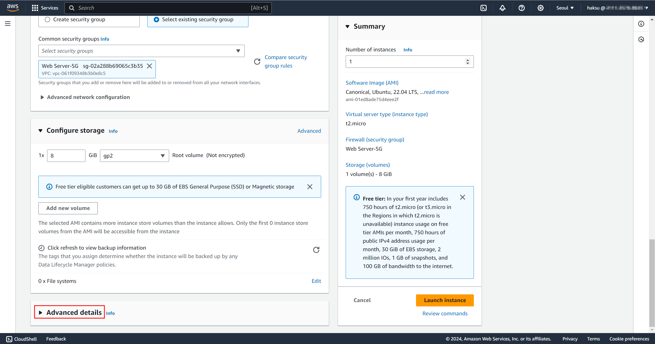Viewport: 655px width, 344px height.
Task: Choose Select existing security group radio
Action: (x=156, y=20)
